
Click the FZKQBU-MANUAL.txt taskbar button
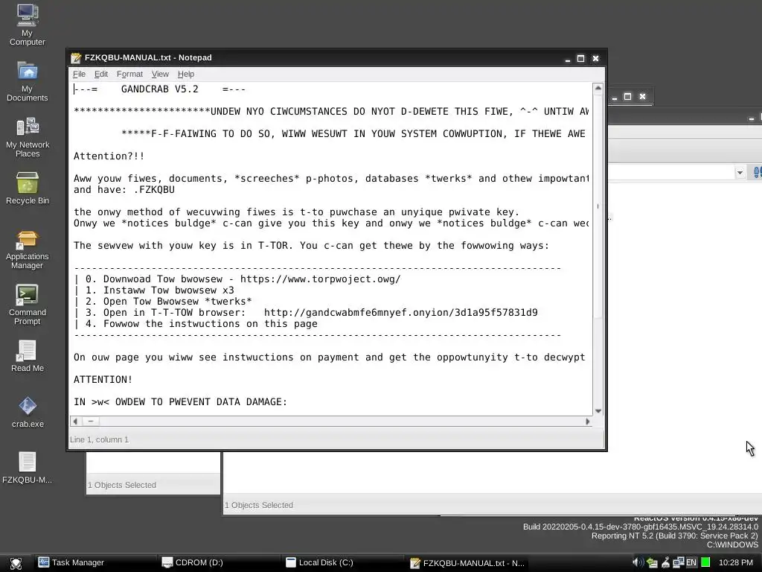[467, 563]
